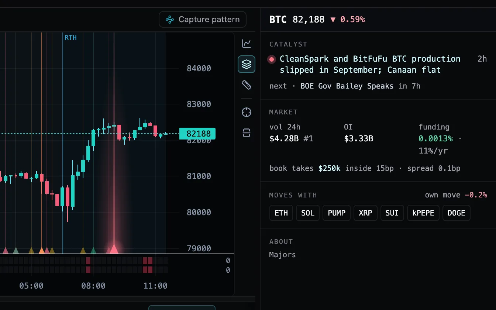Click the red catalyst dot indicator

coord(272,59)
